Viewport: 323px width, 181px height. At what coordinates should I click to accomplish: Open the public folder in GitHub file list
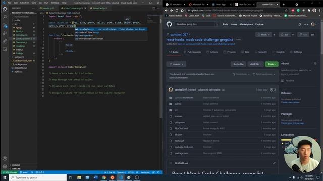coord(178,104)
